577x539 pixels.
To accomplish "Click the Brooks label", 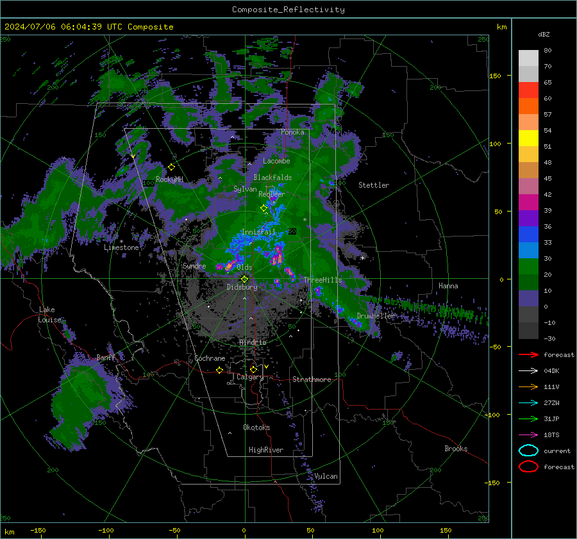I will tap(456, 449).
